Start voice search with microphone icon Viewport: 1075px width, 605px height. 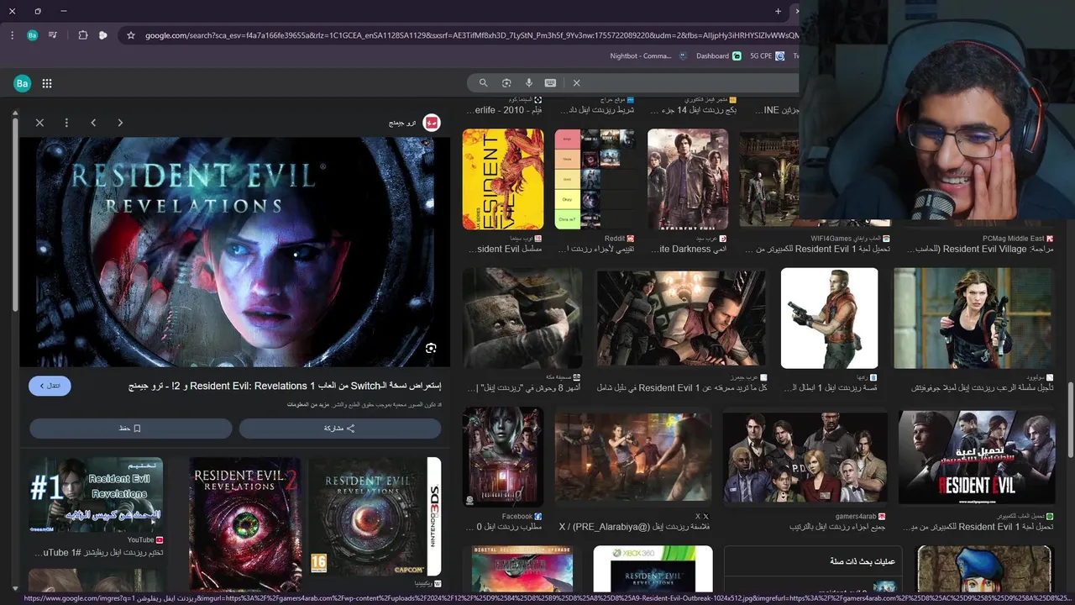(529, 82)
